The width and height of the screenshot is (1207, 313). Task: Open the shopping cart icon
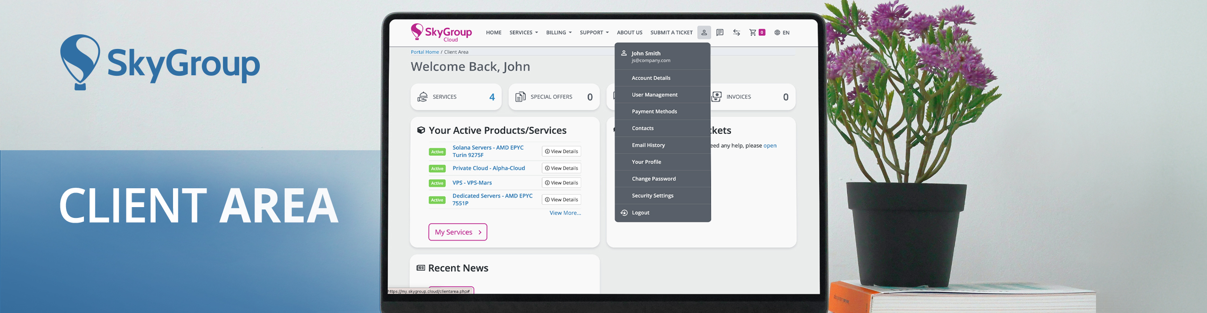click(753, 32)
